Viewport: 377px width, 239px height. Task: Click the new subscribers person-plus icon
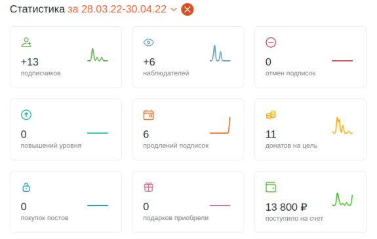click(26, 43)
